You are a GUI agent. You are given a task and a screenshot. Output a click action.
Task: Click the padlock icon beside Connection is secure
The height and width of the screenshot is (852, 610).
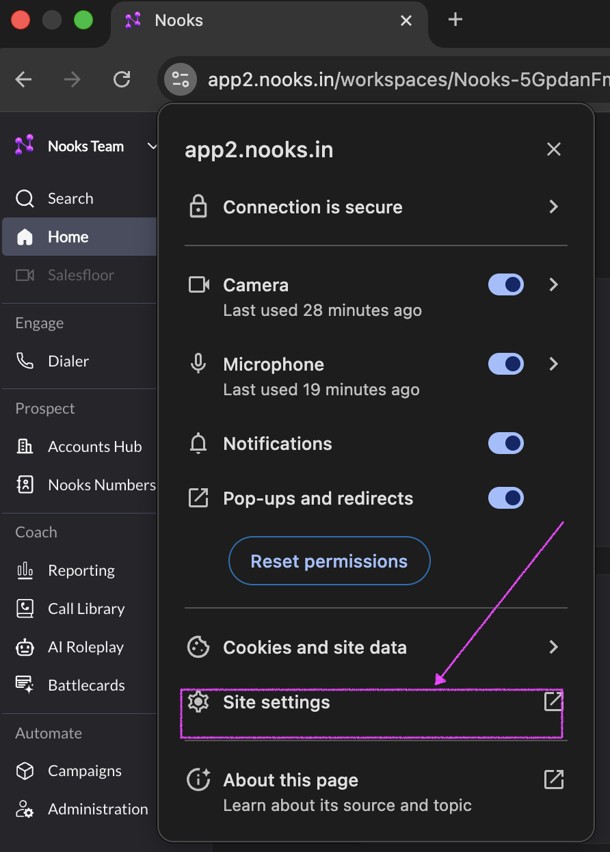click(198, 207)
